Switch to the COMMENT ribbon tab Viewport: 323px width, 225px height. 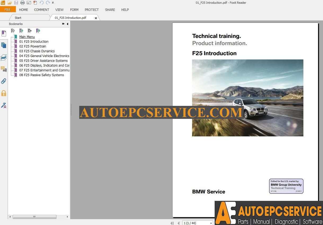(x=41, y=10)
